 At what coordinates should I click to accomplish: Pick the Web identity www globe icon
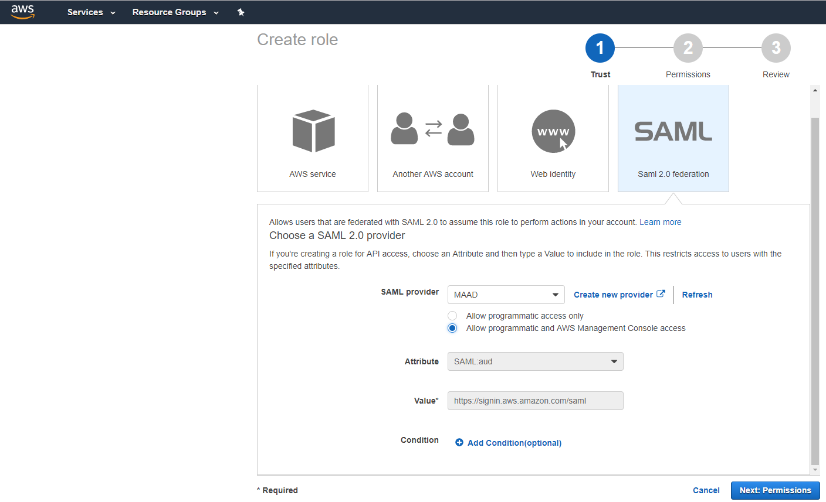click(x=553, y=131)
